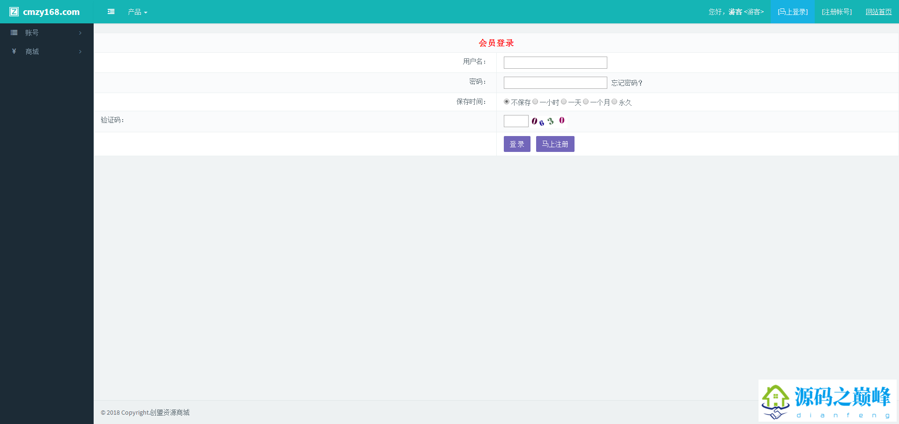Go to 网站首页 from the header
The width and height of the screenshot is (899, 424).
point(878,12)
